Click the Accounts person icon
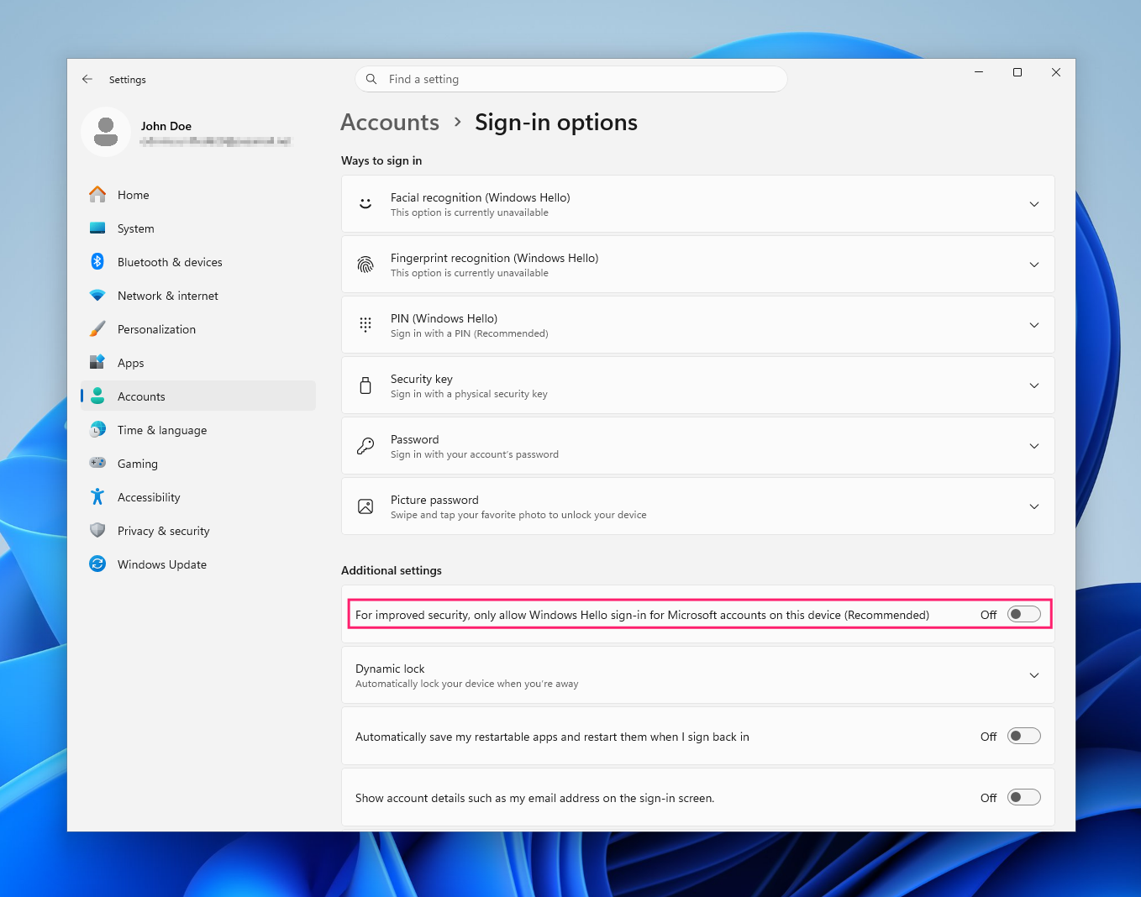 97,396
